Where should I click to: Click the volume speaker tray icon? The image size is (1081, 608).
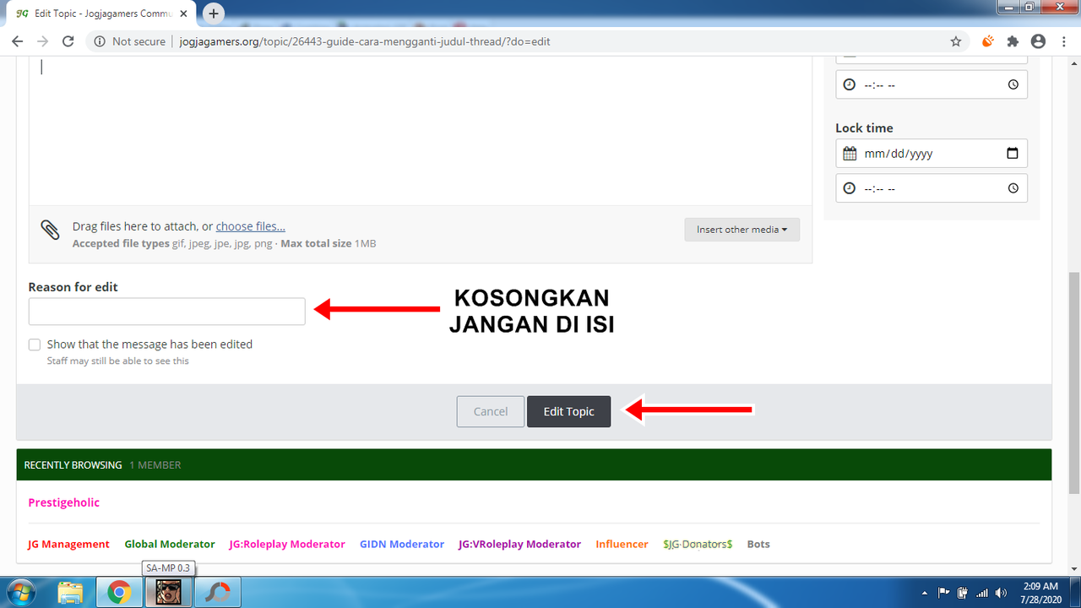1002,593
